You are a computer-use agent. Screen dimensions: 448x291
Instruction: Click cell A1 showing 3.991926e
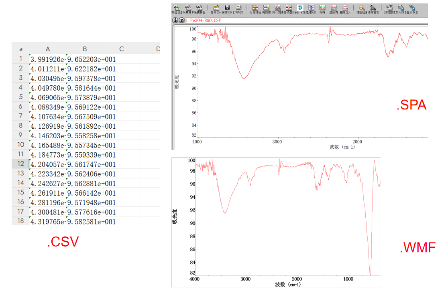coord(48,59)
